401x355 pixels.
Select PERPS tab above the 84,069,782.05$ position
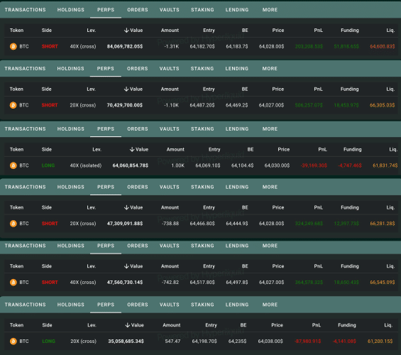[106, 10]
